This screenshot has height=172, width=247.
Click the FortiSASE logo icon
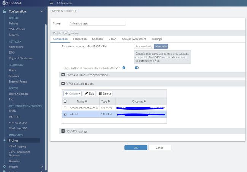pyautogui.click(x=5, y=3)
